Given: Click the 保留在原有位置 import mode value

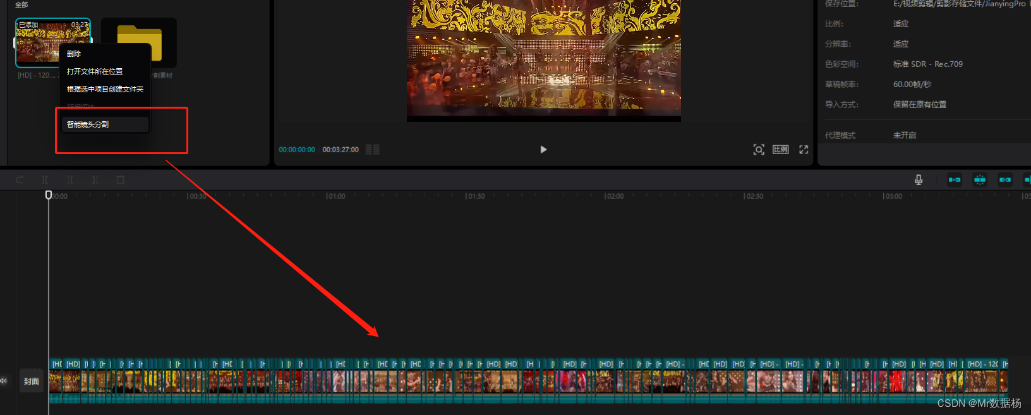Looking at the screenshot, I should point(920,104).
